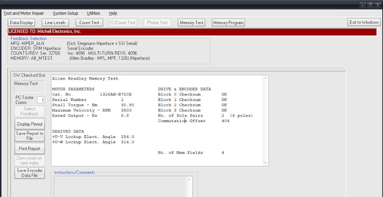Click Save Encoder Data File
Image resolution: width=383 pixels, height=197 pixels.
30,173
